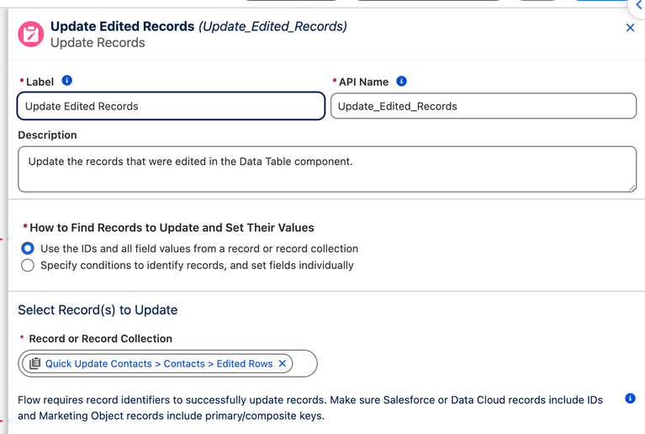The width and height of the screenshot is (645, 434).
Task: Click the '(Update_Edited_Records)' API name in header
Action: click(x=272, y=26)
